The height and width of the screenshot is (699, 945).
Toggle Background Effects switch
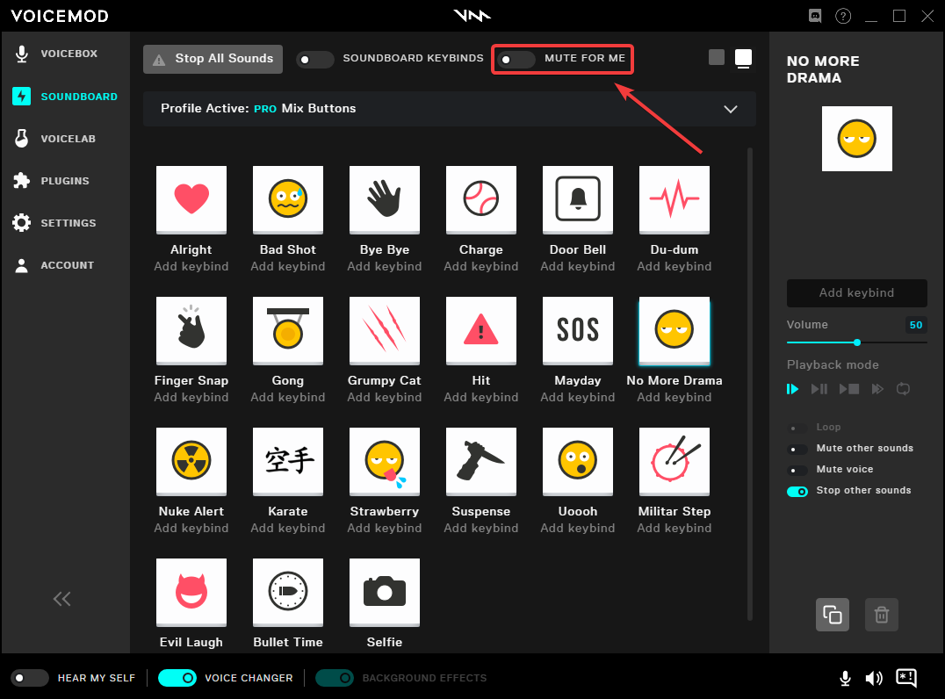pos(335,678)
